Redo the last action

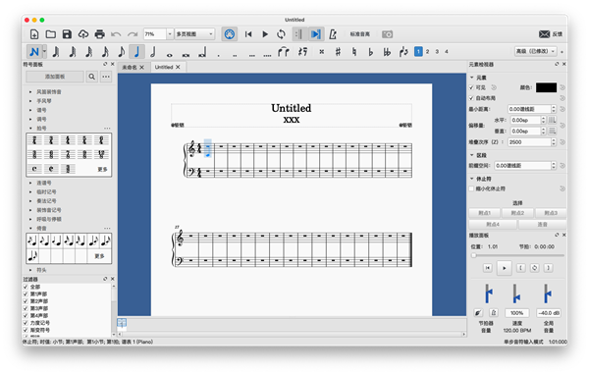tap(133, 34)
